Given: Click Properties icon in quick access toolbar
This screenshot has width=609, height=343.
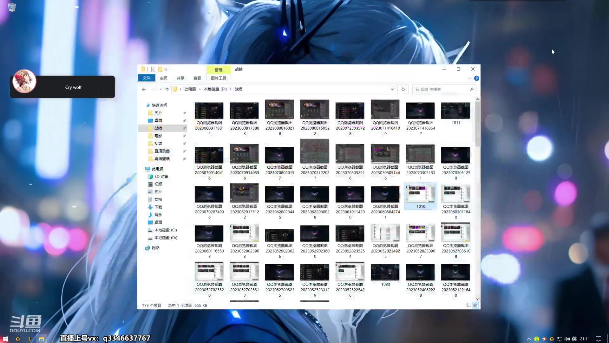Looking at the screenshot, I should [153, 69].
